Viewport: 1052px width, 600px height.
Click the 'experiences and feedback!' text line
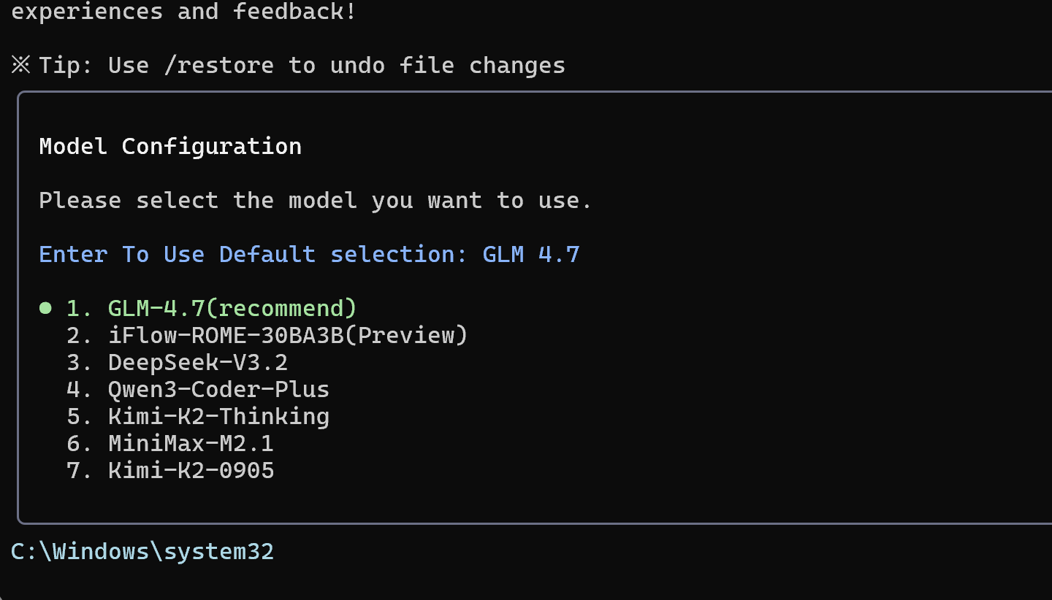[x=184, y=12]
